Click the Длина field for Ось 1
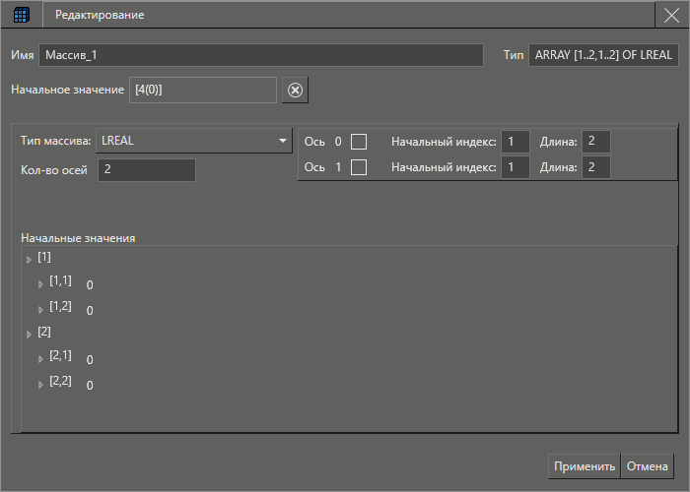Image resolution: width=690 pixels, height=492 pixels. 595,167
